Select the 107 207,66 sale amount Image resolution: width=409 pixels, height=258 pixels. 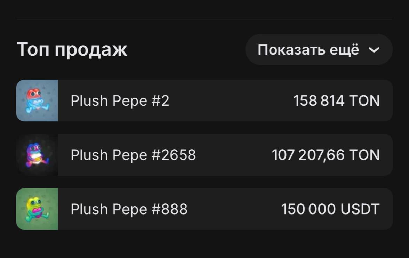pyautogui.click(x=308, y=155)
